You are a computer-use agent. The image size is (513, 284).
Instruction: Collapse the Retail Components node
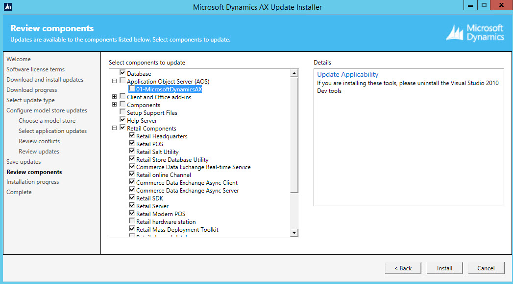click(115, 128)
